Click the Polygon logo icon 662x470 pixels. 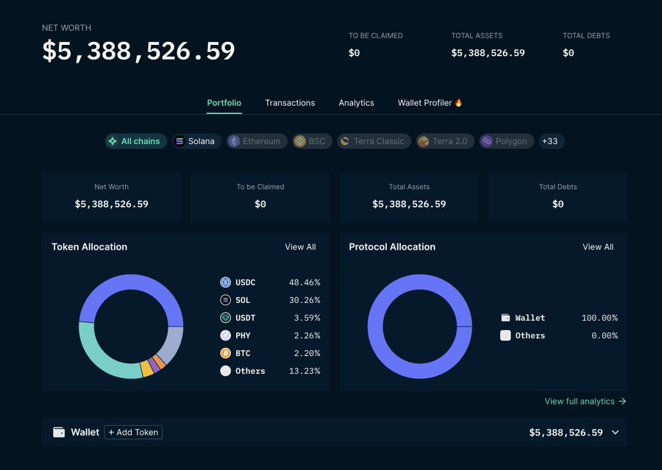[487, 141]
